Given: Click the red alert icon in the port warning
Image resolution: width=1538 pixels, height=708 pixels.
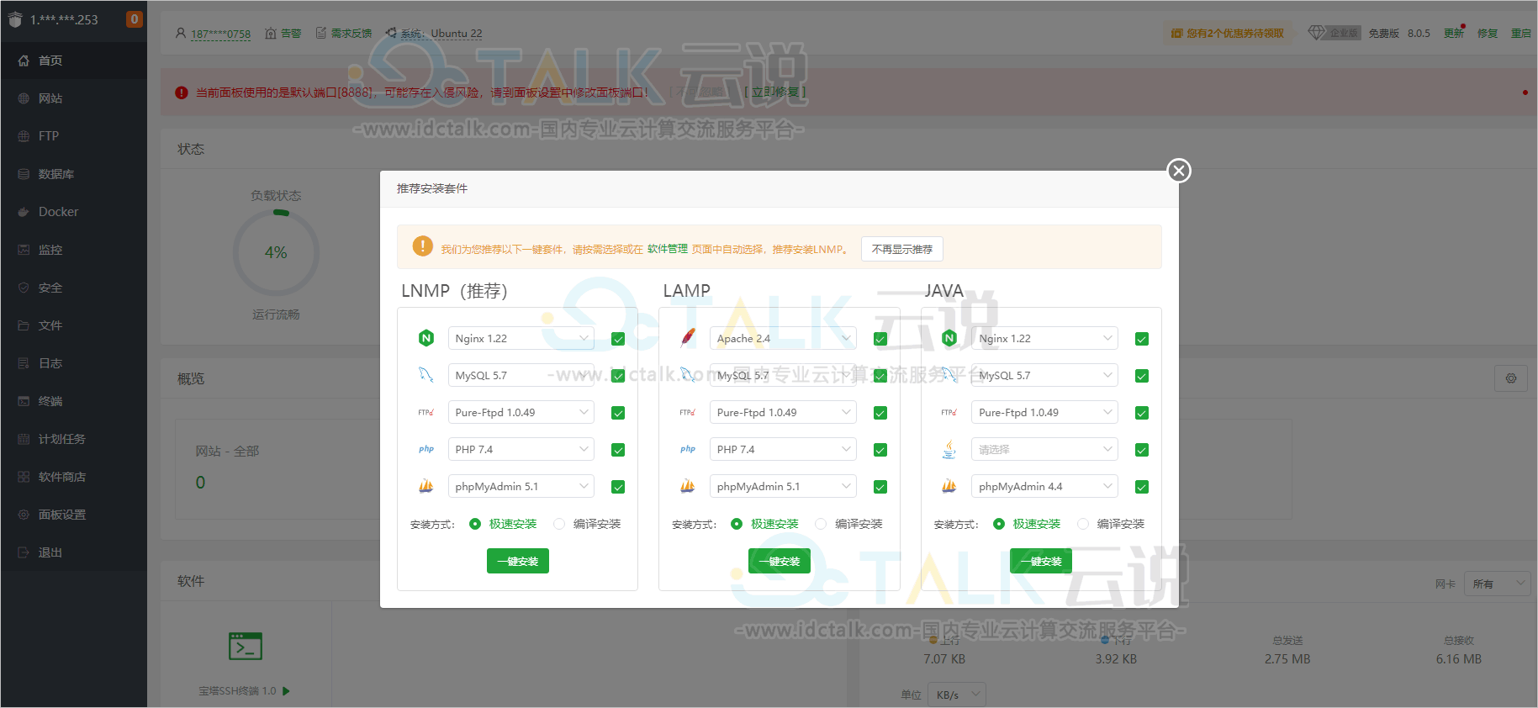Looking at the screenshot, I should coord(182,92).
